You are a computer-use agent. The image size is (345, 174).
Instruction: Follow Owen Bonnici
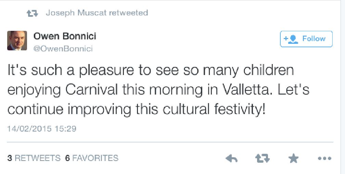[306, 39]
